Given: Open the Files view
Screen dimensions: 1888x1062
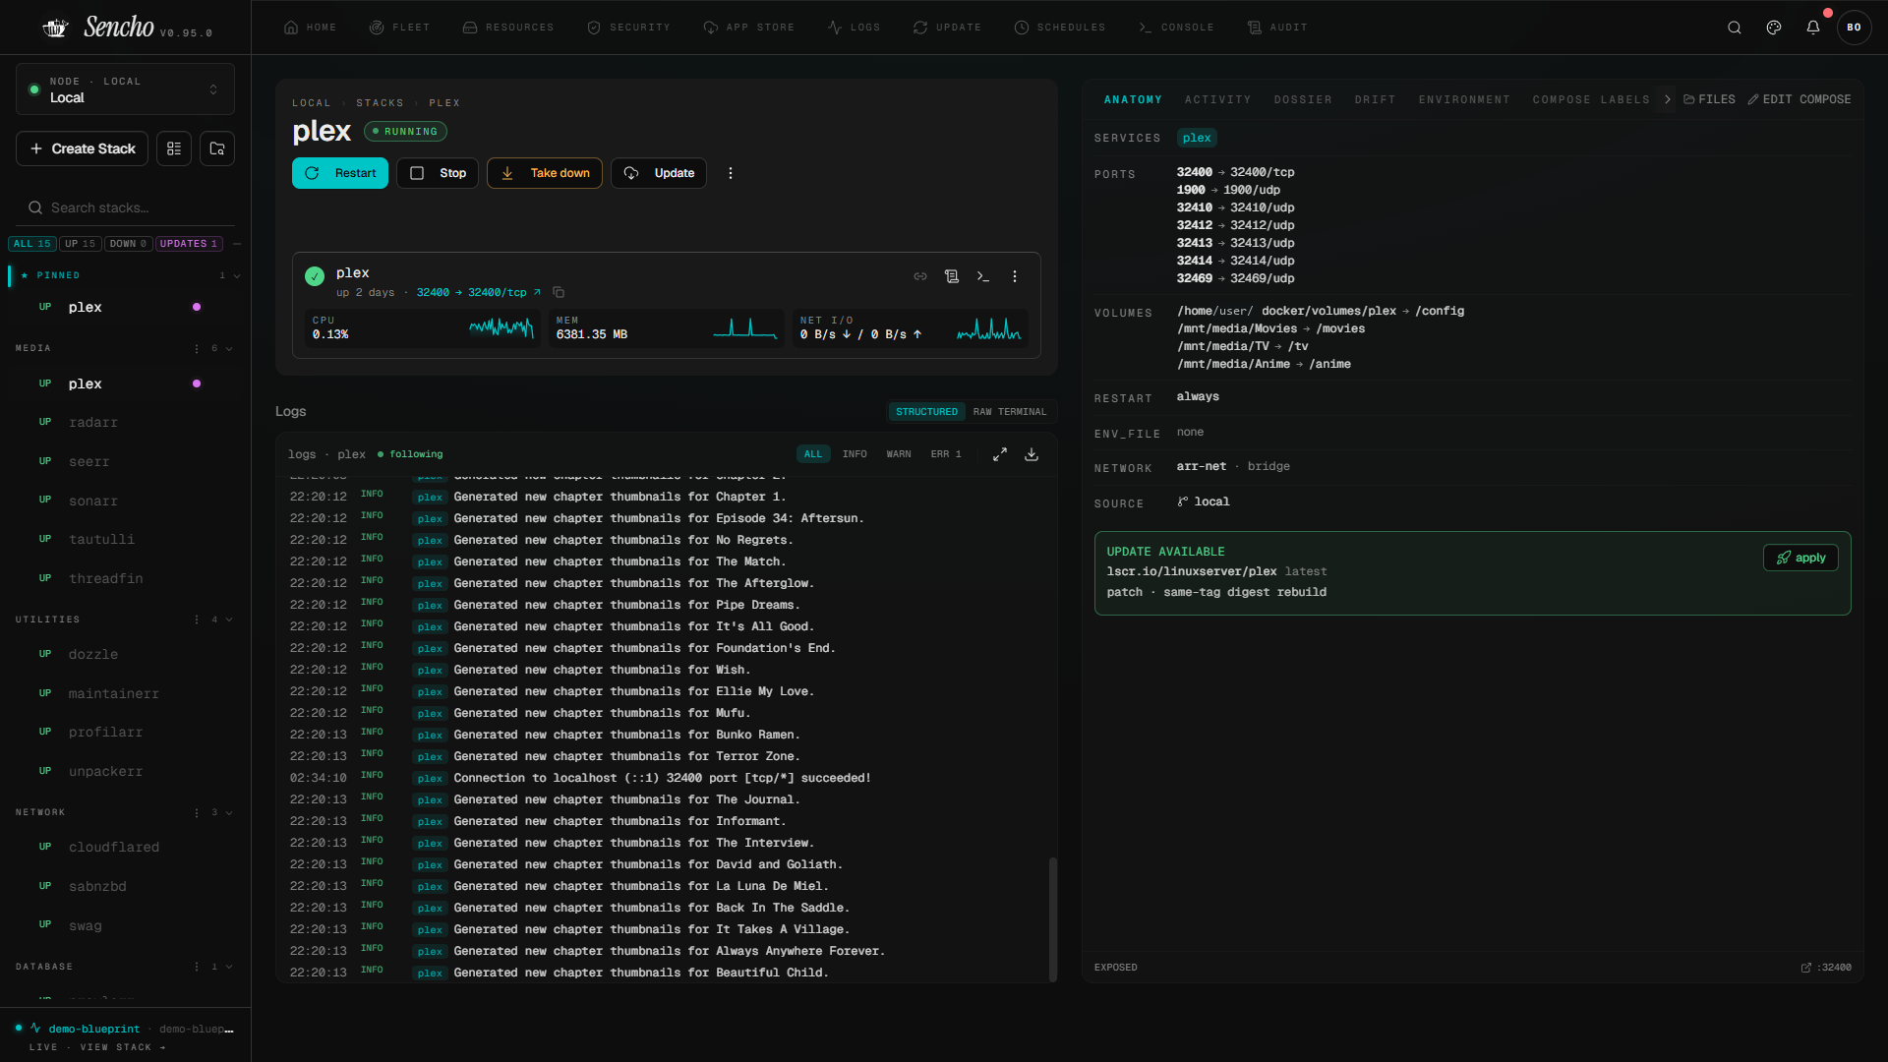Looking at the screenshot, I should tap(1709, 99).
